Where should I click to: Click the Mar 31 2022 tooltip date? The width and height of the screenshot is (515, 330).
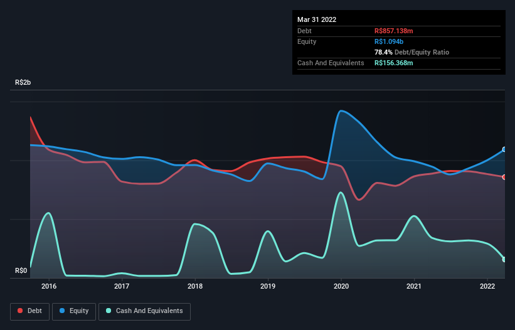(317, 19)
